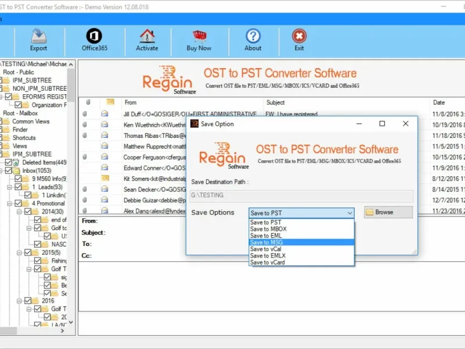The width and height of the screenshot is (465, 349).
Task: Click the Save Destination Path field
Action: click(x=302, y=195)
